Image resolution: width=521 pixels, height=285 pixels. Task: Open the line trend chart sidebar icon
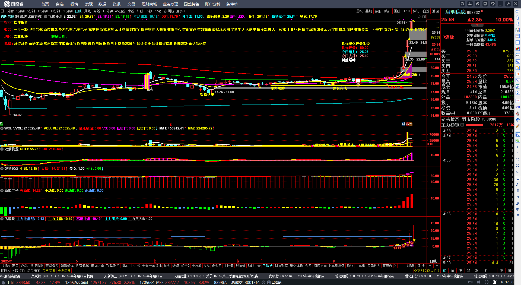tap(518, 43)
